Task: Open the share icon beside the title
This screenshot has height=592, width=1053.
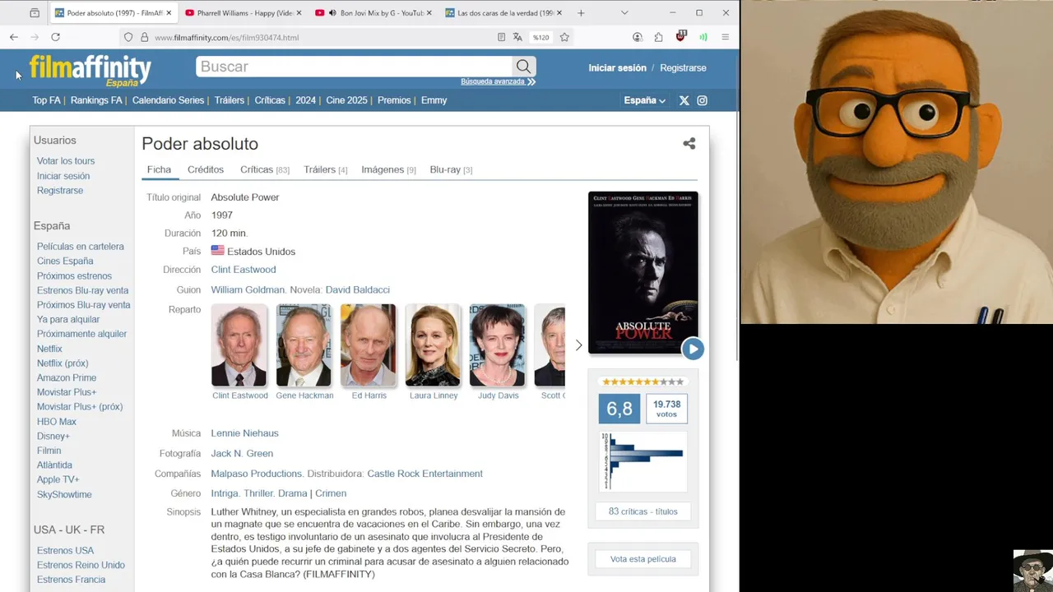Action: click(689, 143)
